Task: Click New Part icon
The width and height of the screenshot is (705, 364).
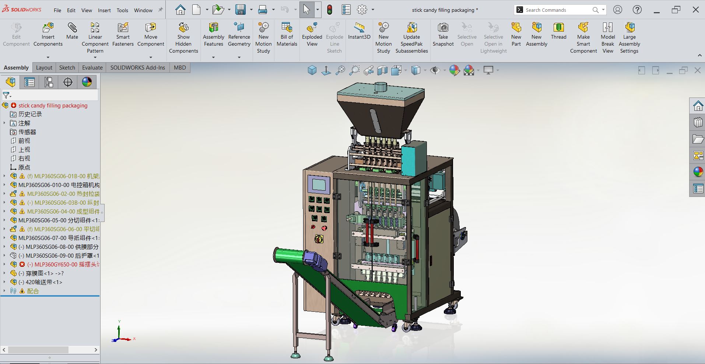Action: pos(516,28)
